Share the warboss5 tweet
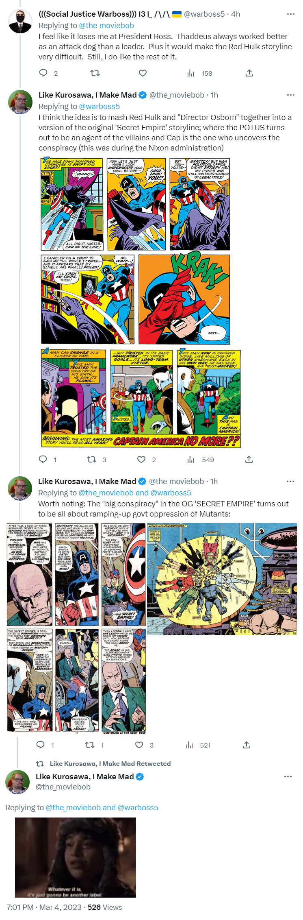 249,73
